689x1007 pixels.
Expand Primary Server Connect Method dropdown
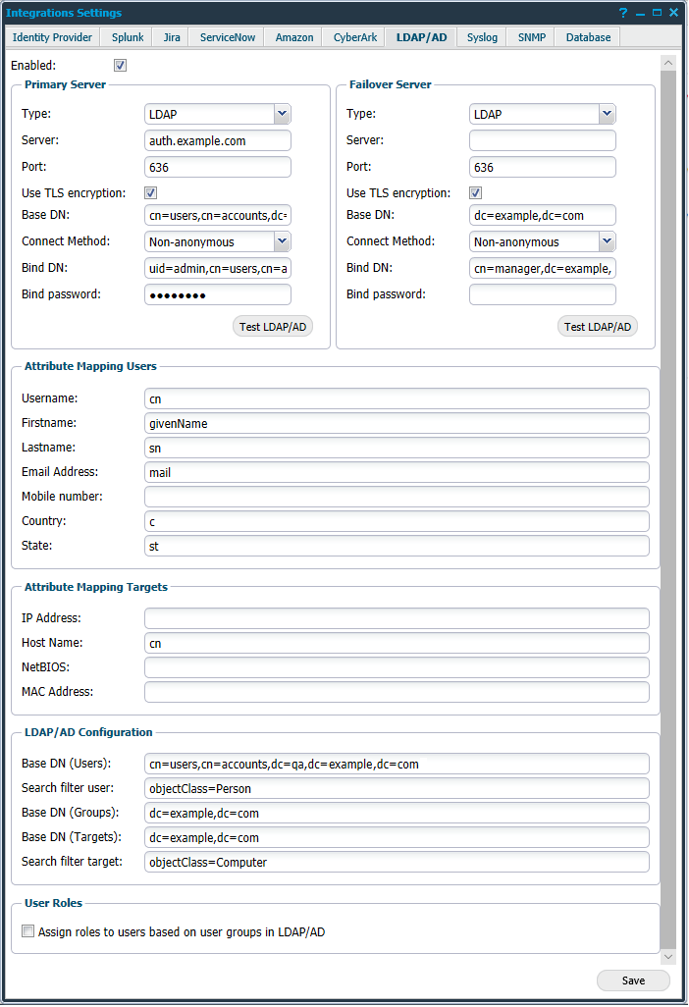pos(282,240)
